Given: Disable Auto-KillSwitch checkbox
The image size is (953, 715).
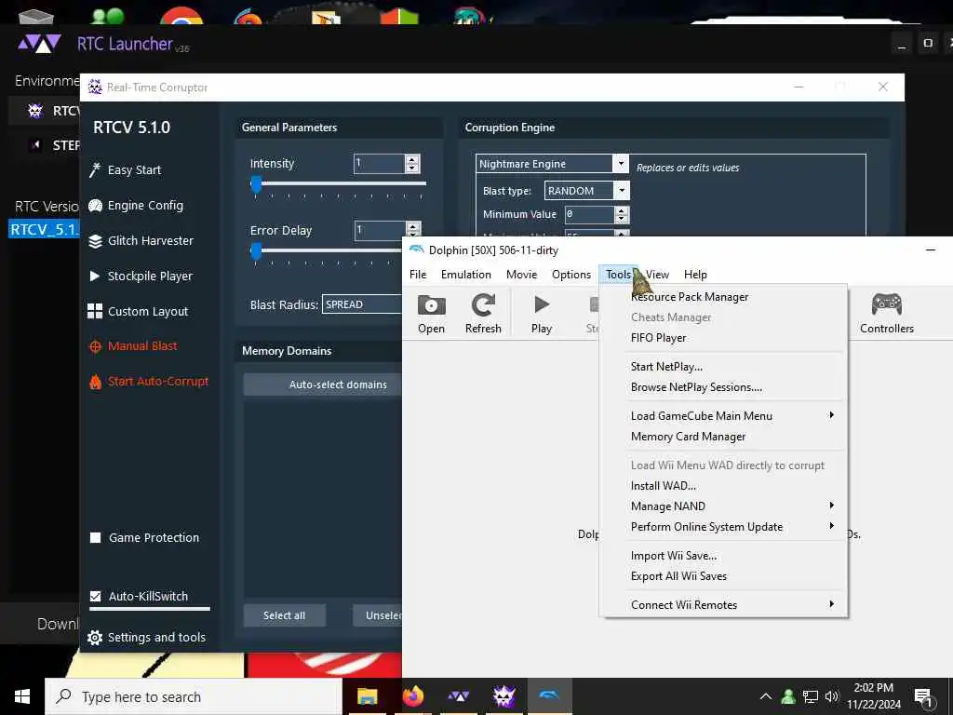Looking at the screenshot, I should coord(96,597).
